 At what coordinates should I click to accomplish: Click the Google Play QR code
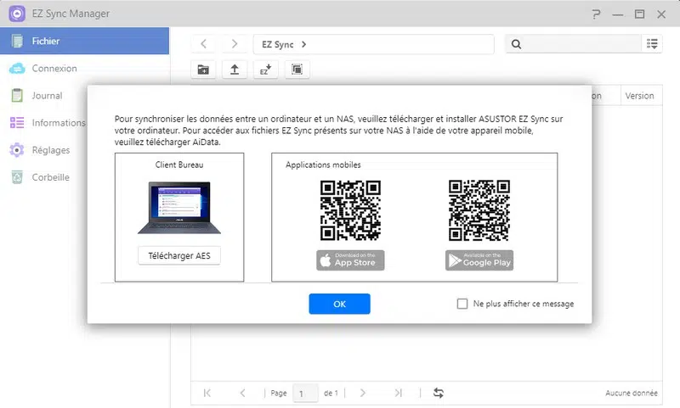[479, 210]
